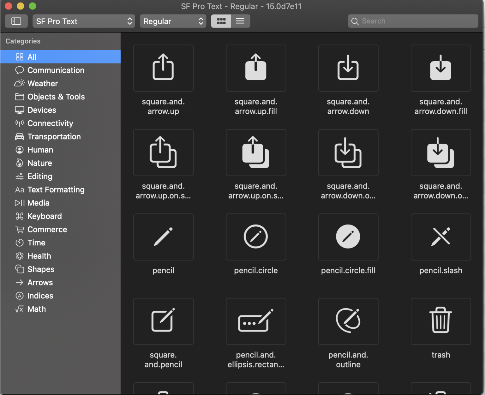Select the square.and.pencil symbol

[x=163, y=321]
